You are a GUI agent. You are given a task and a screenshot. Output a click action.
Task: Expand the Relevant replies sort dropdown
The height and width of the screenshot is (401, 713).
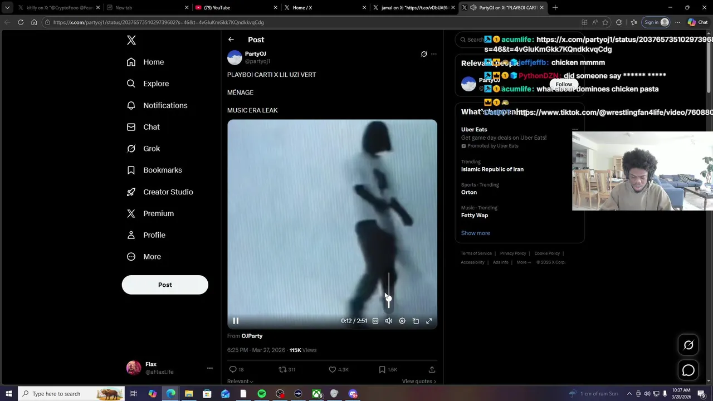240,382
